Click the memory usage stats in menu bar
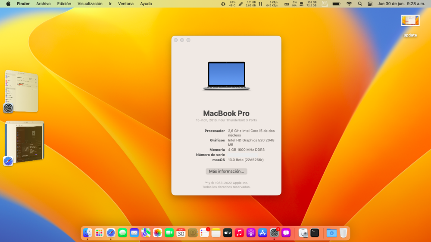The image size is (431, 242). (x=247, y=4)
